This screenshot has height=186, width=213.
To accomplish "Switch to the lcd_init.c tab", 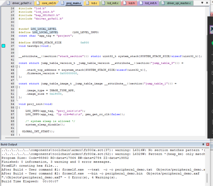I will 113,3.
